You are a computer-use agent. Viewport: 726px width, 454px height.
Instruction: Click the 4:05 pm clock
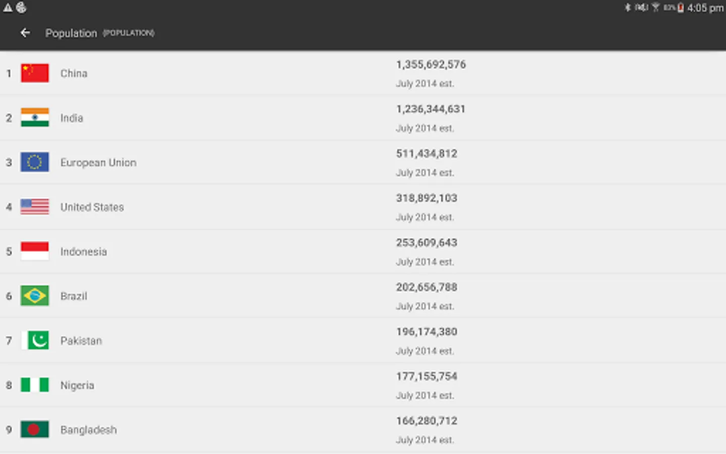click(705, 8)
